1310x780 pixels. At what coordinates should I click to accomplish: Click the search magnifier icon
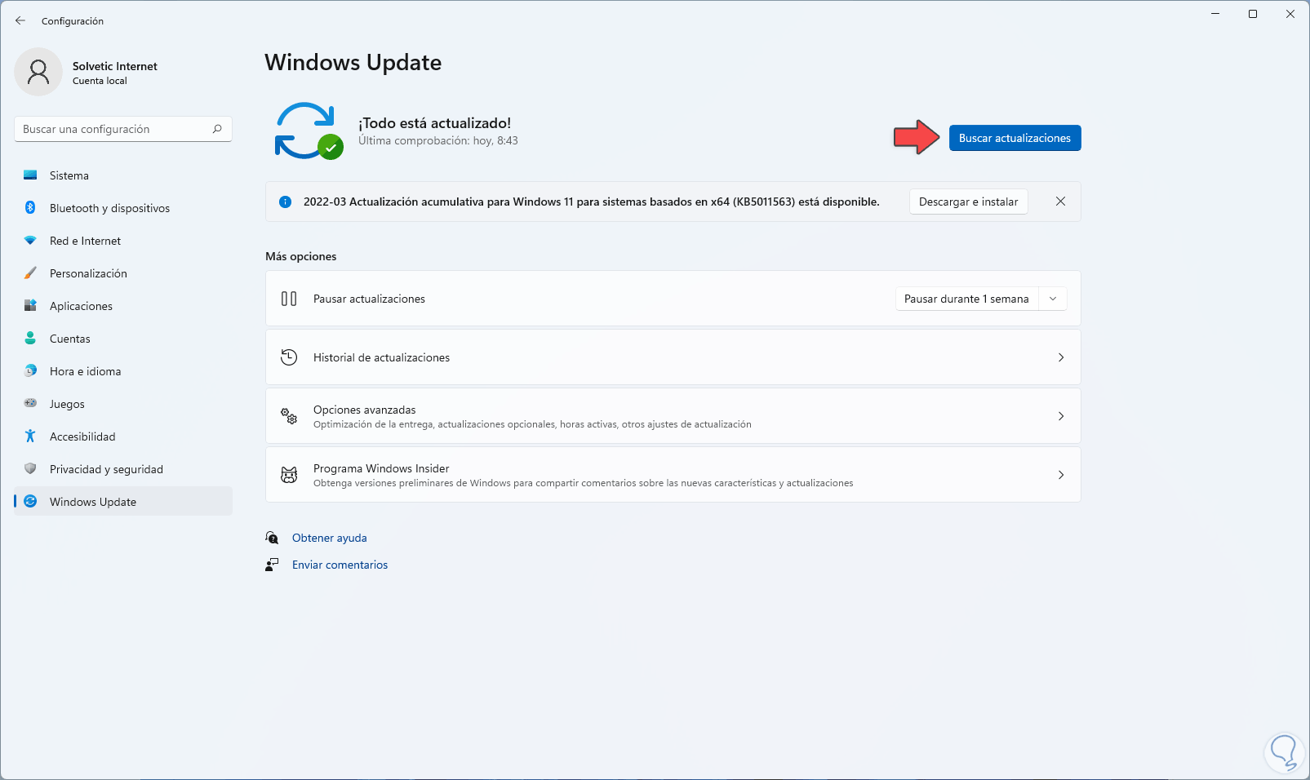pos(217,129)
